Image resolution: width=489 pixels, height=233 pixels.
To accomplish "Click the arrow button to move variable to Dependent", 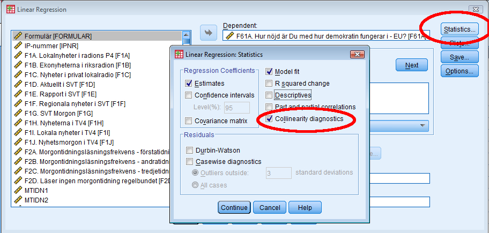I will point(208,33).
